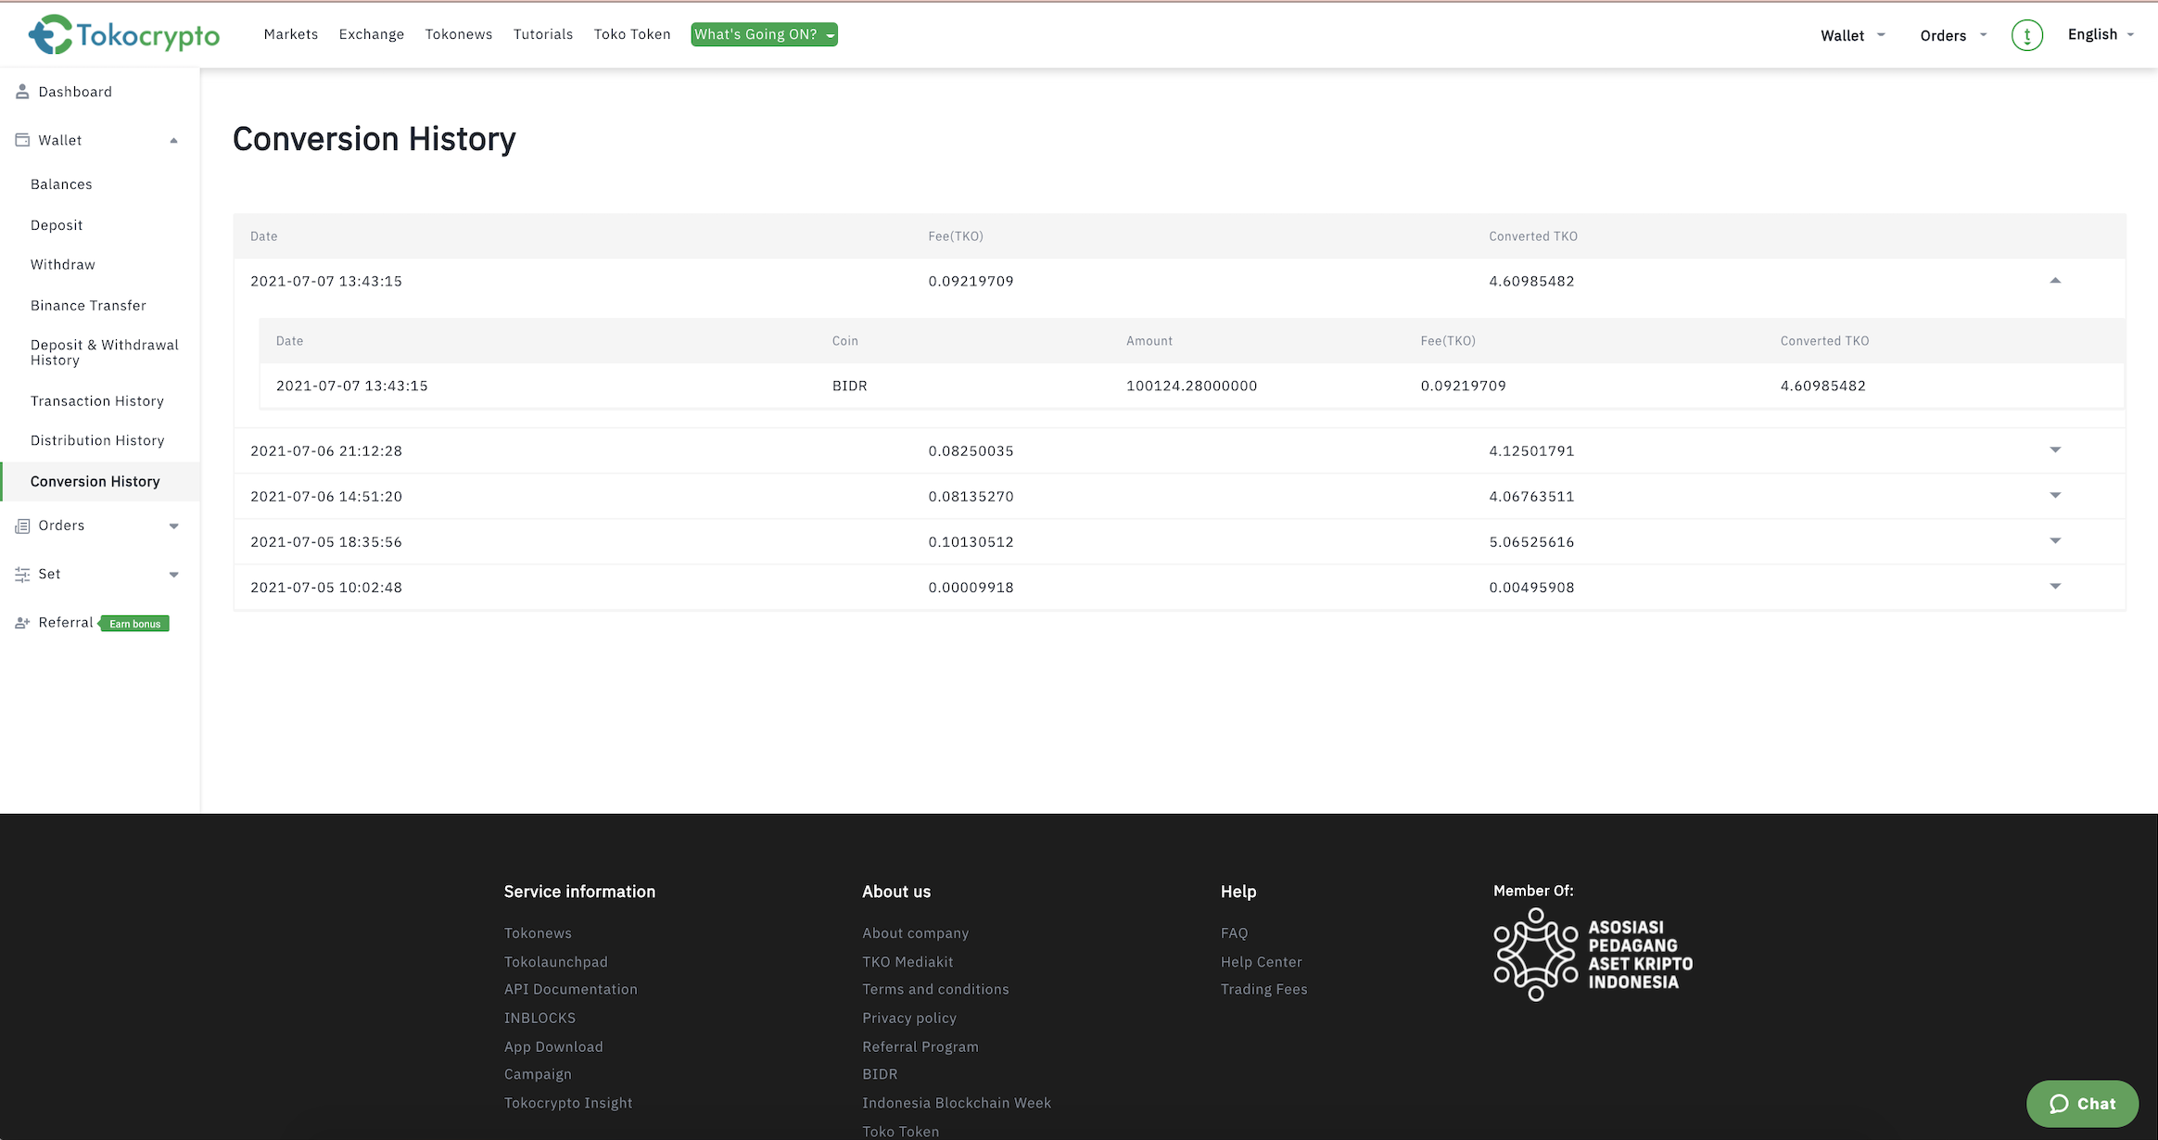Open Balances in the sidebar

pyautogui.click(x=61, y=184)
